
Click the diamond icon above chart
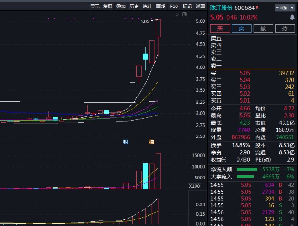[x=177, y=14]
